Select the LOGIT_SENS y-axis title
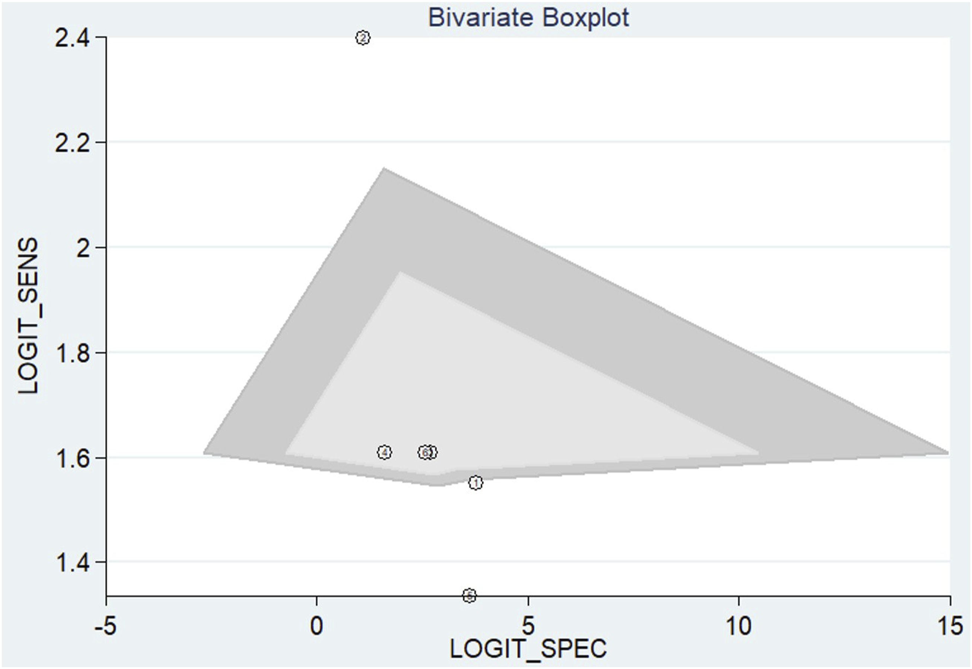Viewport: 972px width, 669px height. coord(29,316)
